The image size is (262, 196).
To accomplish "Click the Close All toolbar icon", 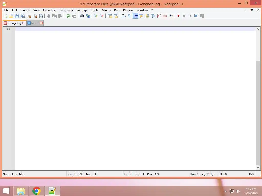I will point(35,16).
